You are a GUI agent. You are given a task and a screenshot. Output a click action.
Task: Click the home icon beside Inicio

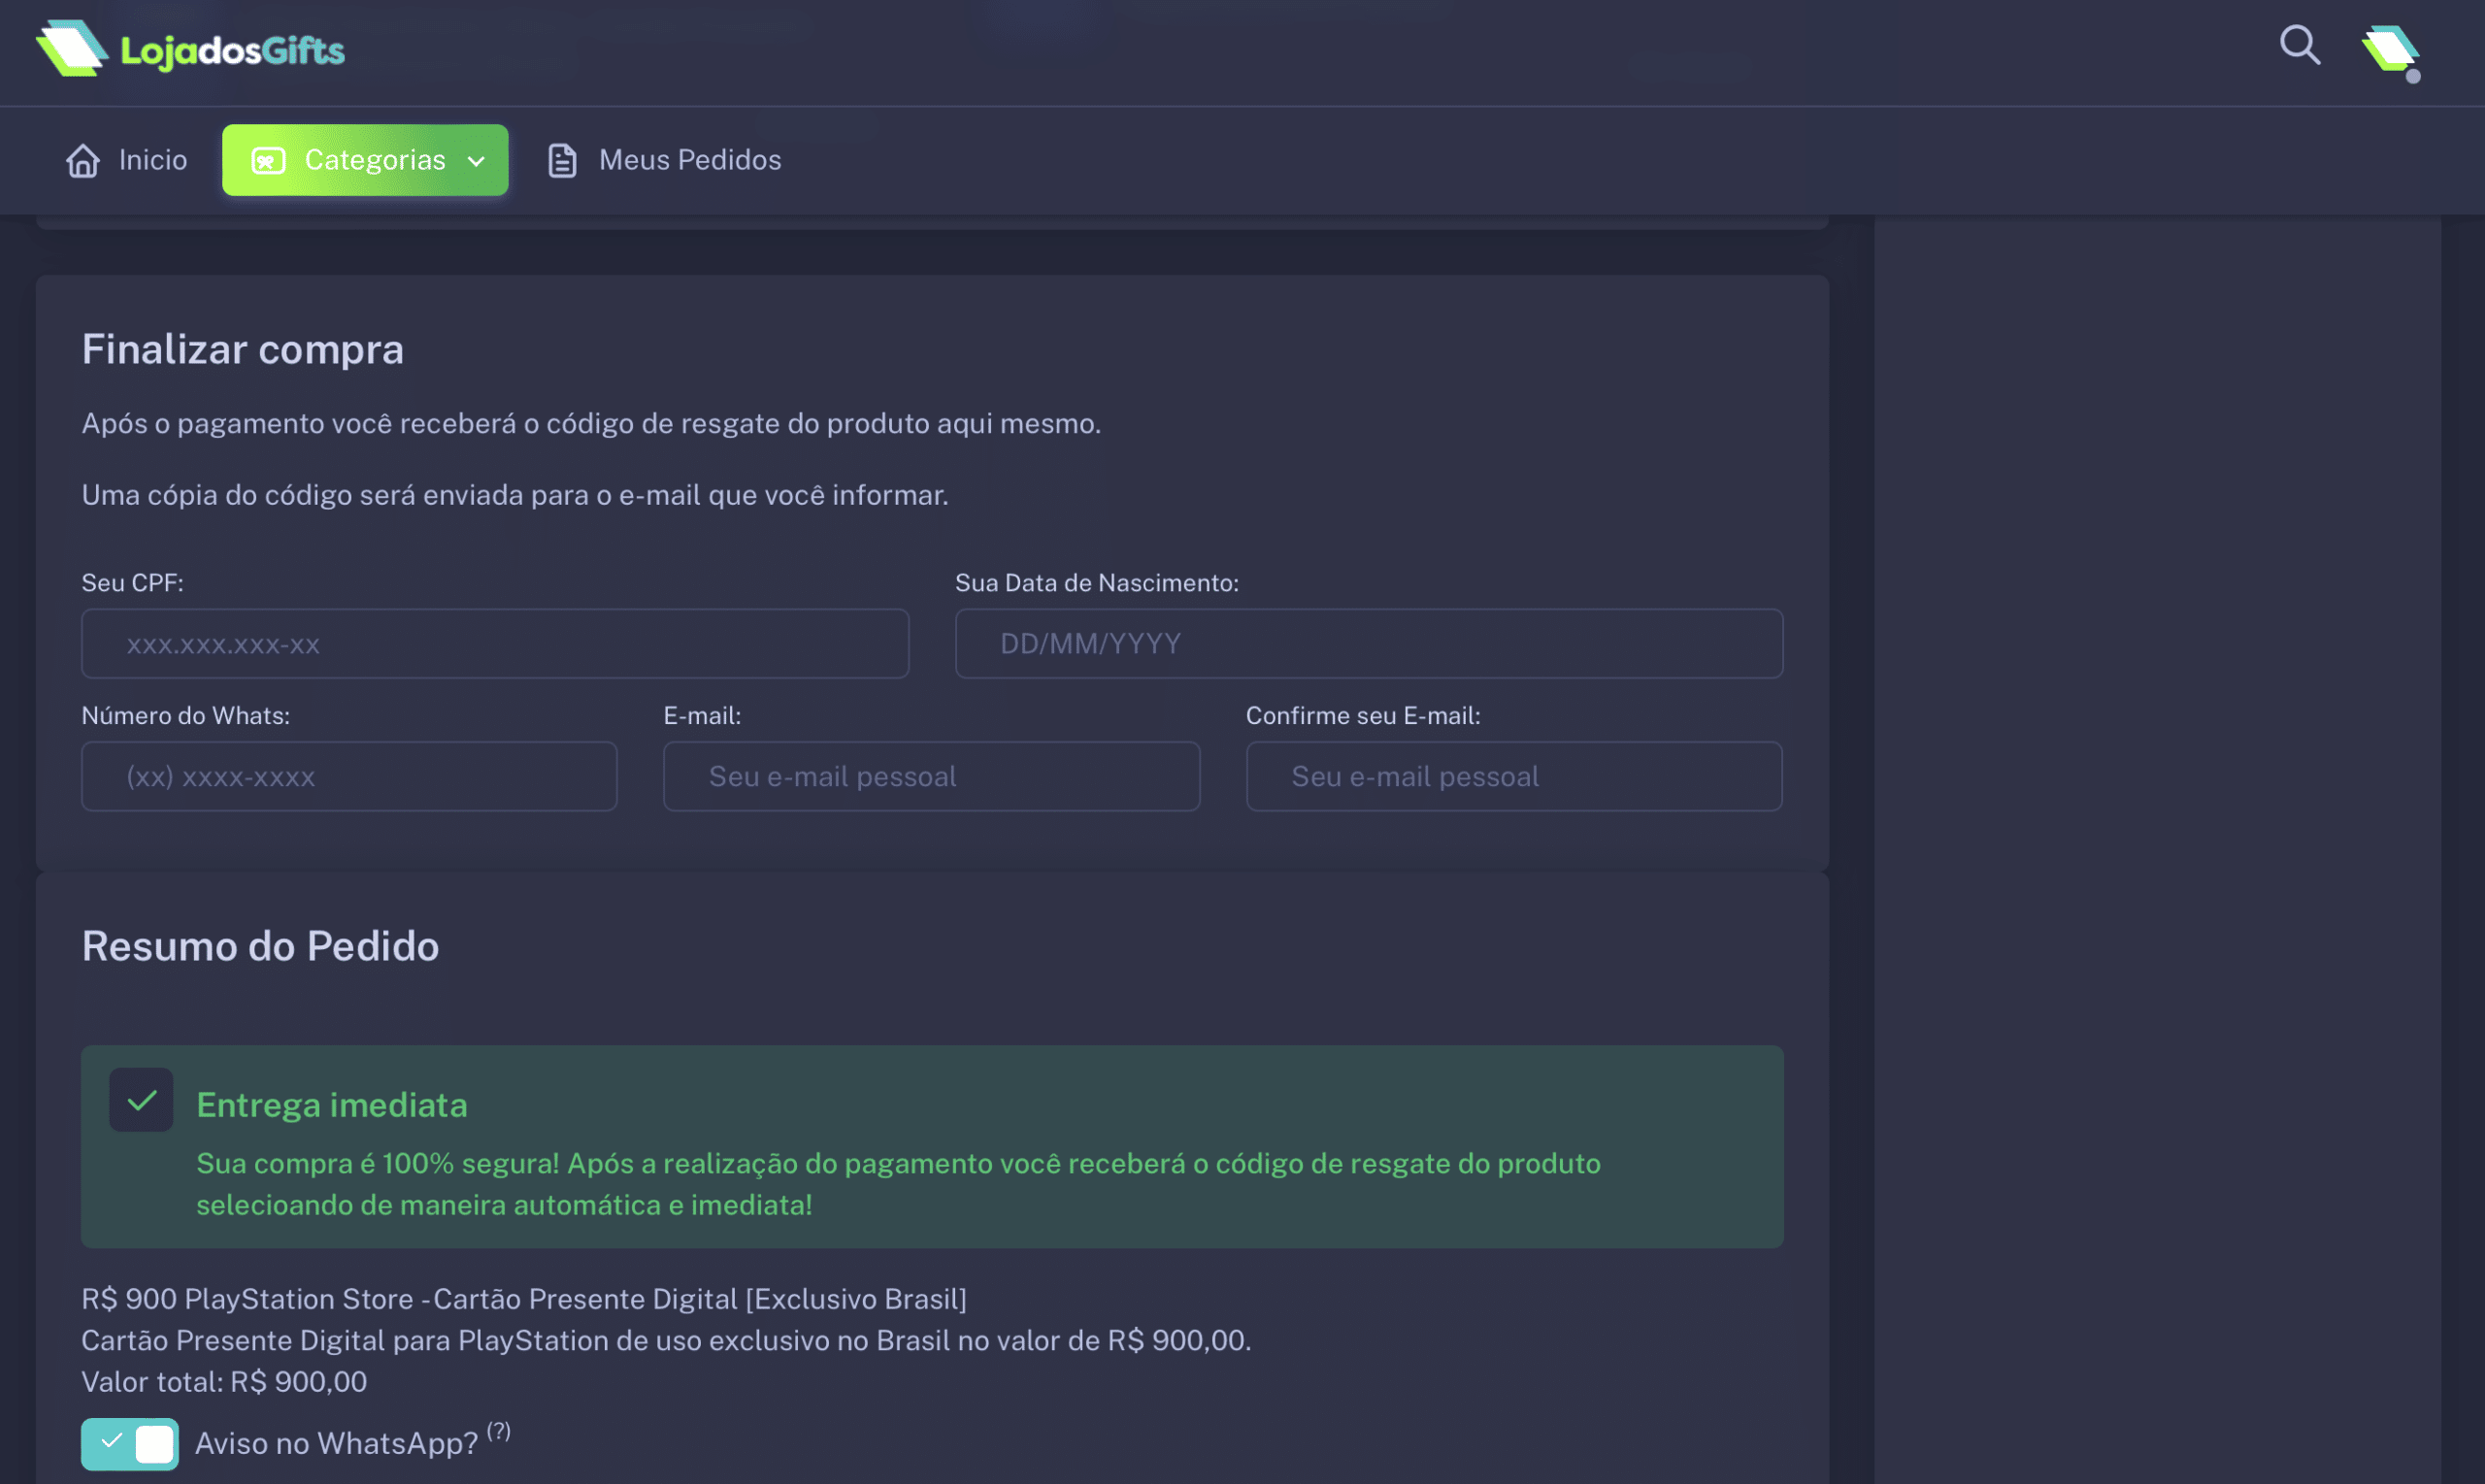[x=83, y=160]
